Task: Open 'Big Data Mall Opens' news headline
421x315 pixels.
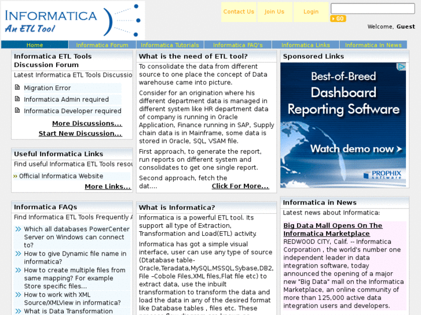Action: (x=332, y=229)
